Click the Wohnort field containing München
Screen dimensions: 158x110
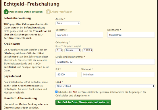118,75
